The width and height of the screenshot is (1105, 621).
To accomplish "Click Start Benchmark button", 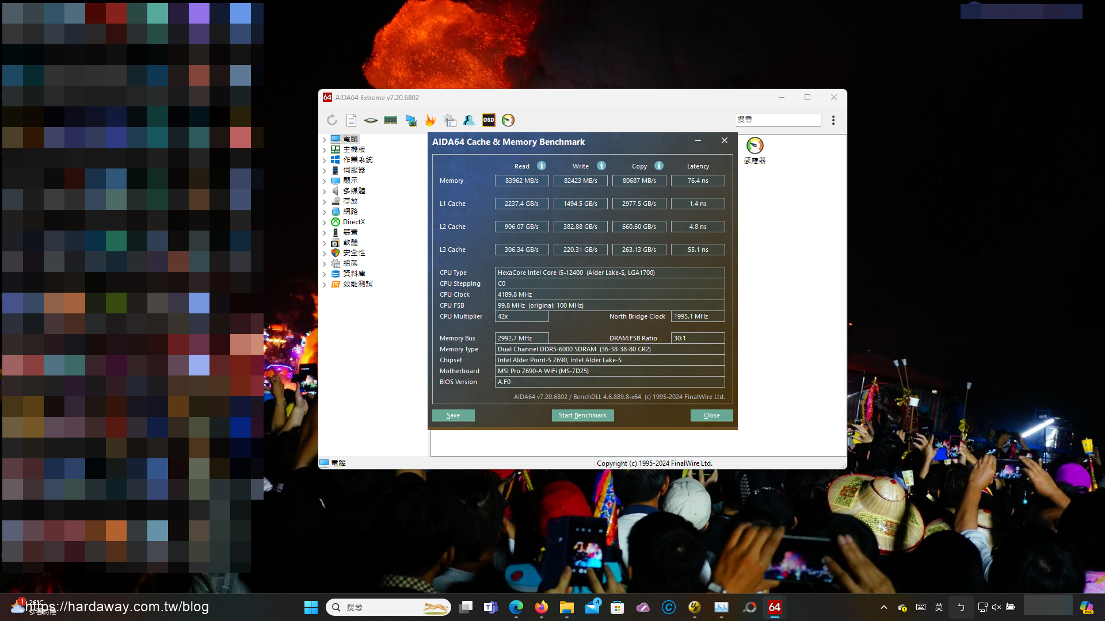I will (x=582, y=415).
